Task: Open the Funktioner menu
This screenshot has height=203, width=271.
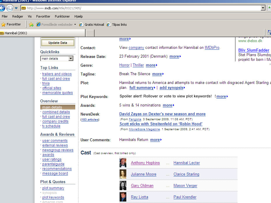Action: coord(62,16)
